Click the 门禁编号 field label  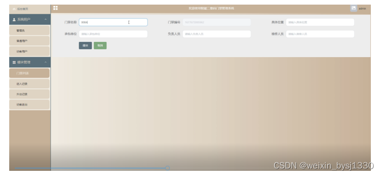(174, 22)
